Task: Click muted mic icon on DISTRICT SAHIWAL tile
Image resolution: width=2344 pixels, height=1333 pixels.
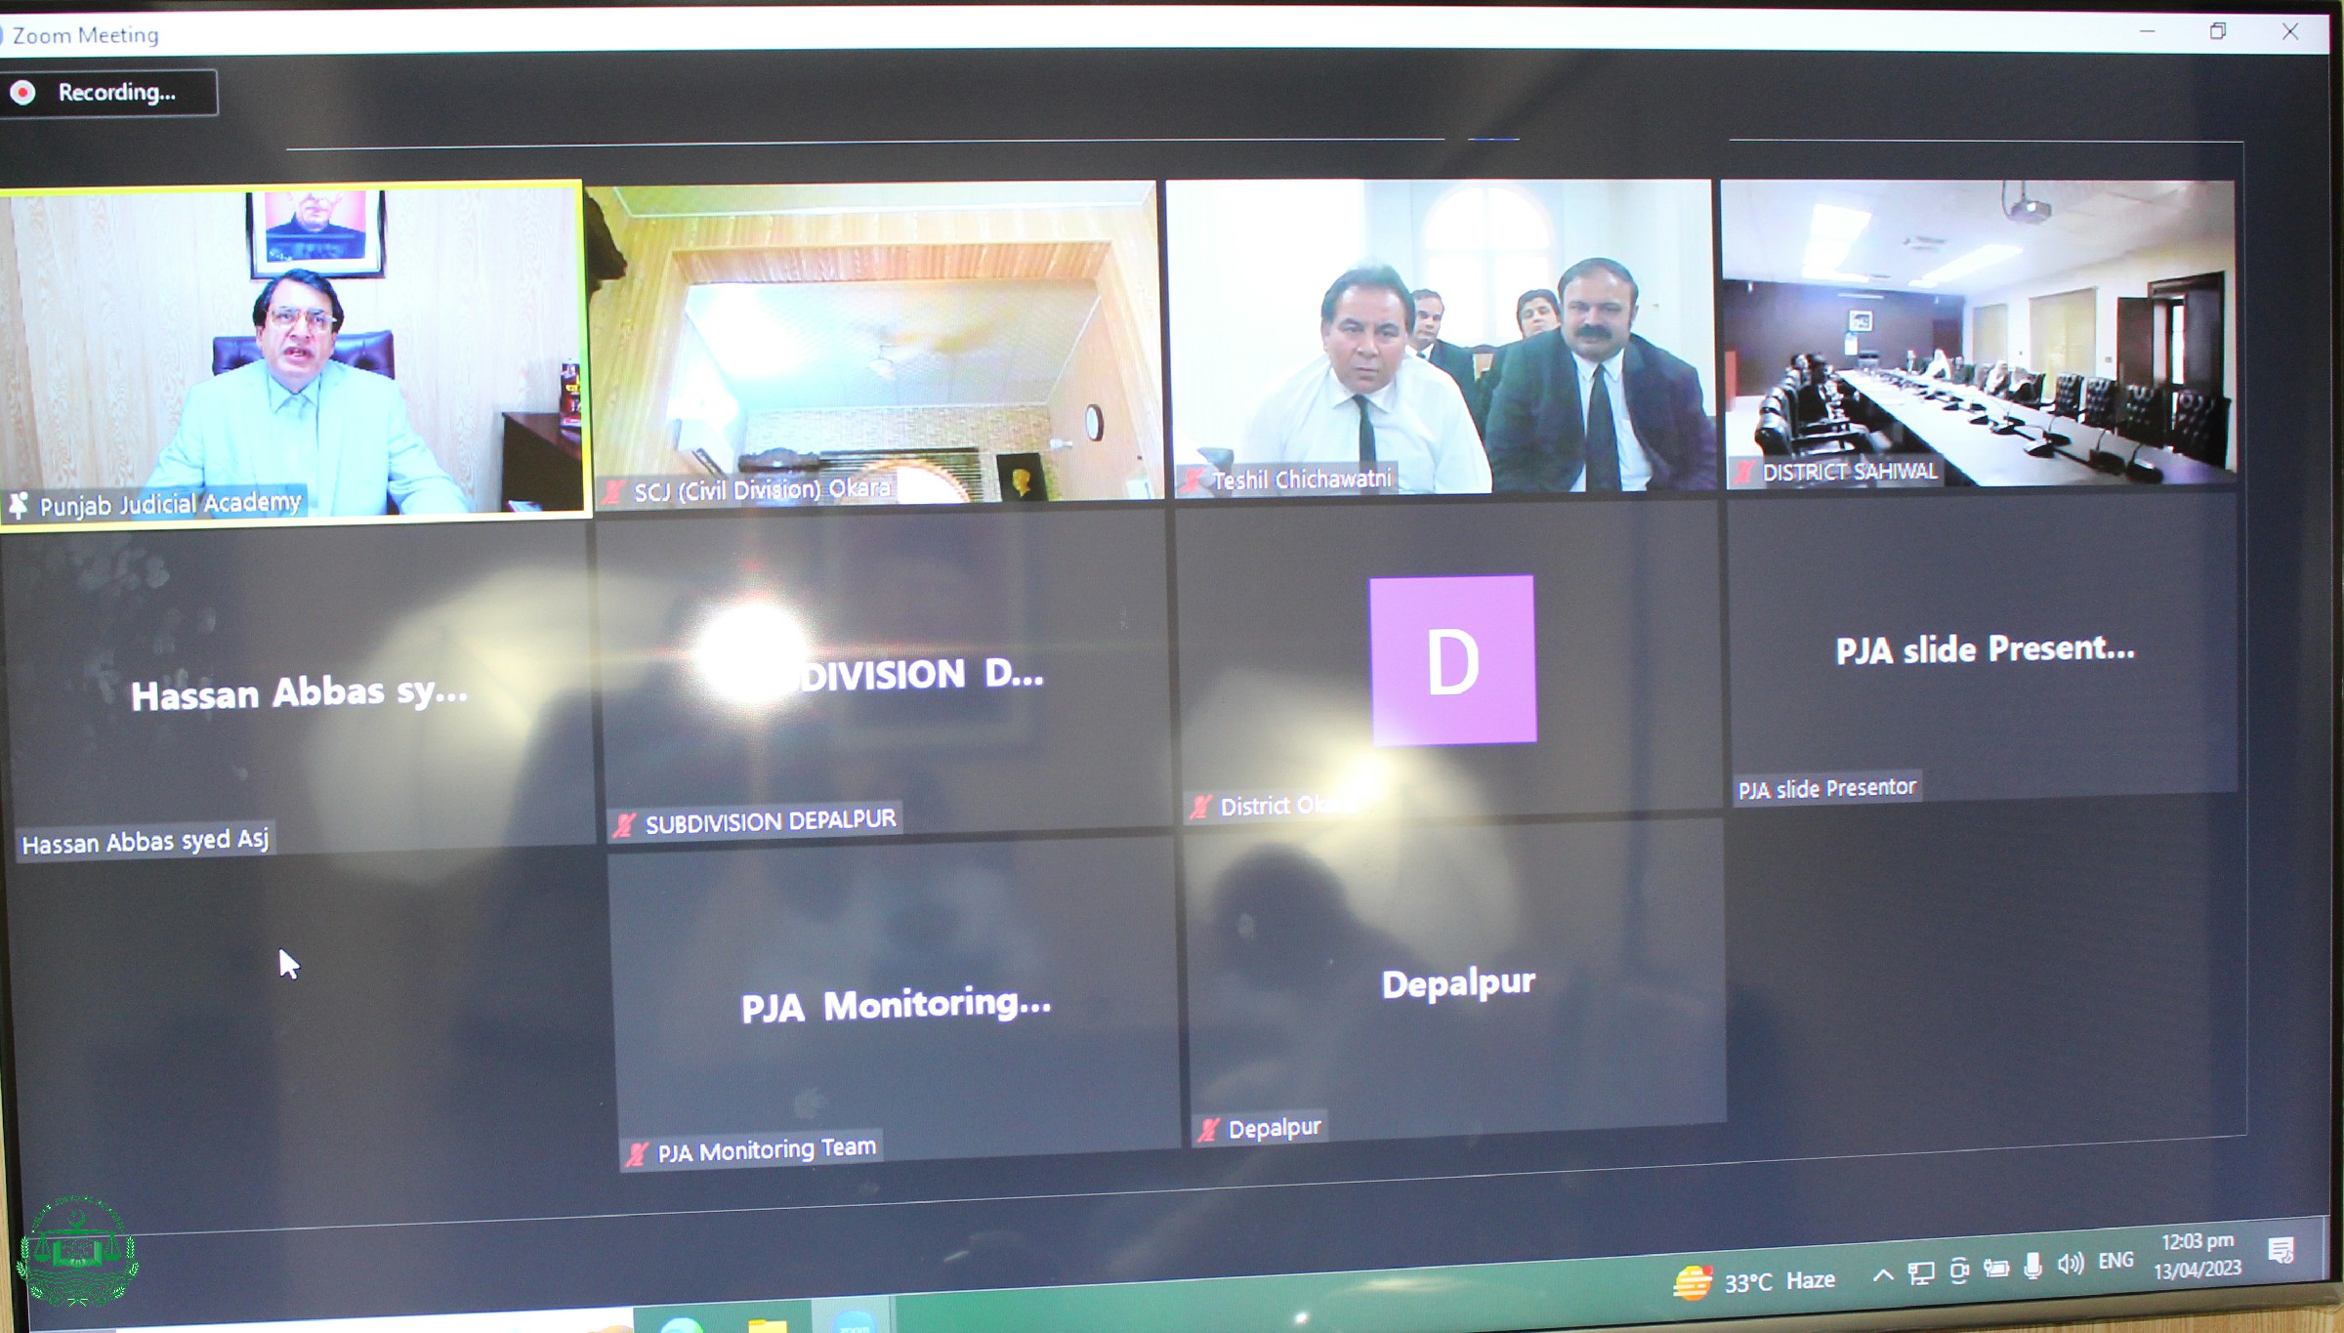Action: coord(1744,473)
